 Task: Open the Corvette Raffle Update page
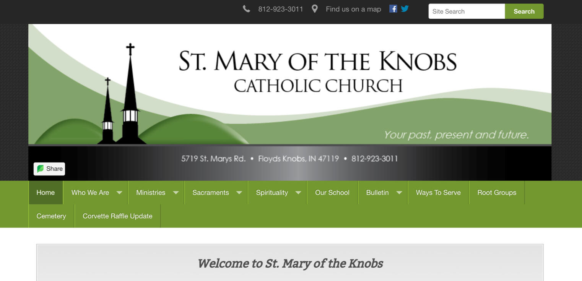click(x=117, y=216)
